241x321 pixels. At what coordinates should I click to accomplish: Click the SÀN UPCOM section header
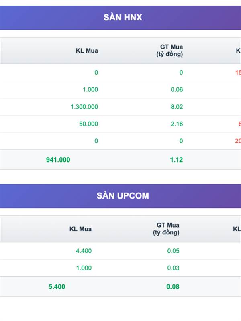click(123, 196)
